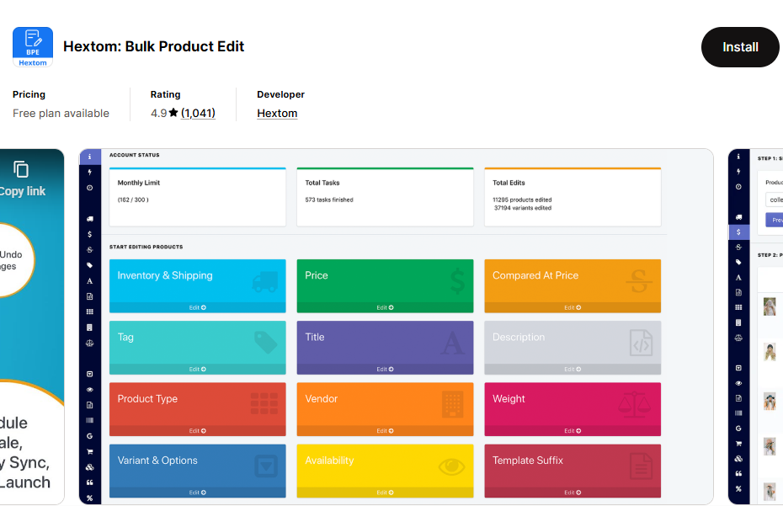This screenshot has width=783, height=506.
Task: Click Edit under Product Type
Action: click(x=198, y=430)
